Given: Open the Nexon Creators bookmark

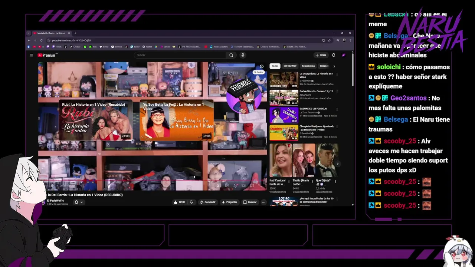Looking at the screenshot, I should click(219, 47).
